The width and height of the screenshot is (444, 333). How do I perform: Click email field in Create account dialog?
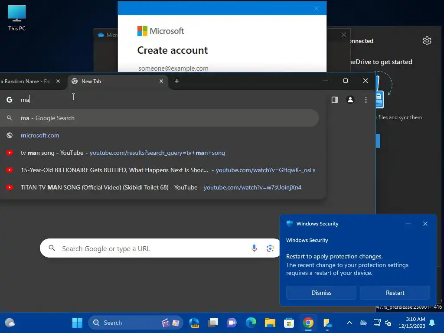222,68
